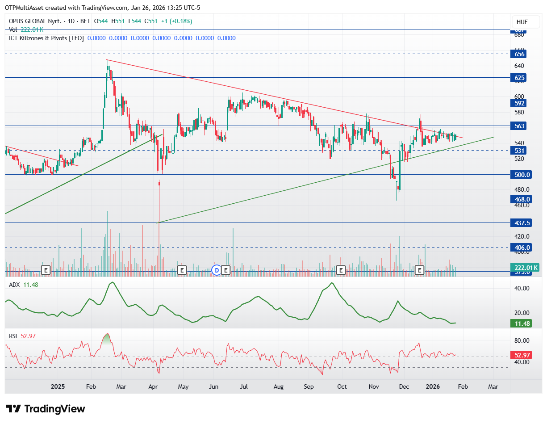Click the earnings E marker right of D
Image resolution: width=547 pixels, height=424 pixels.
226,270
